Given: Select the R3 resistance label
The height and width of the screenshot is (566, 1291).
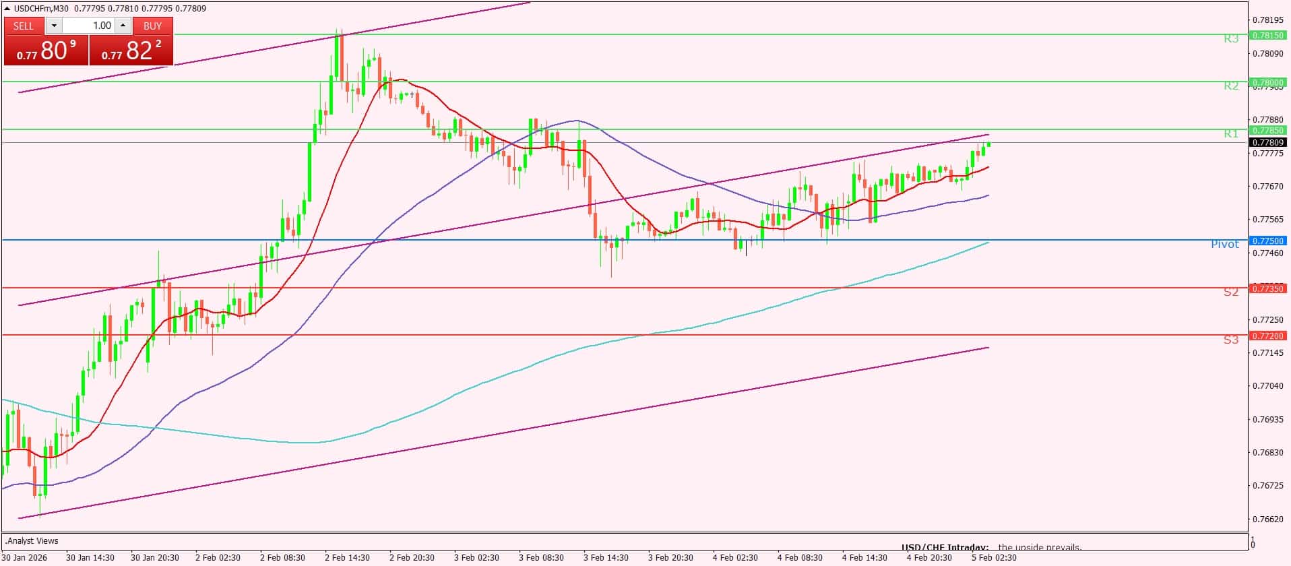Looking at the screenshot, I should click(1230, 39).
